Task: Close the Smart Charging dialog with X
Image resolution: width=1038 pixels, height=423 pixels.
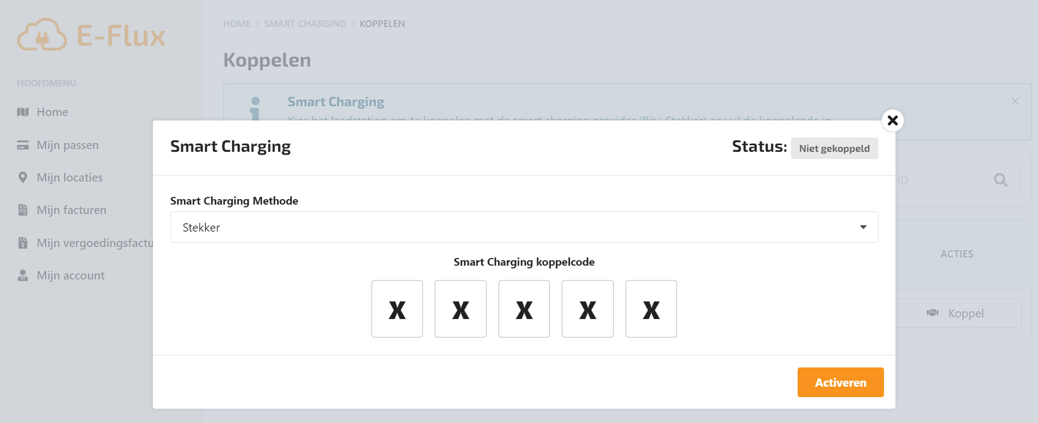Action: [x=892, y=120]
